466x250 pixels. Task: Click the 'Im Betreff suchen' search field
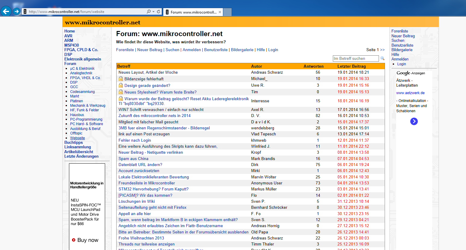coord(355,58)
